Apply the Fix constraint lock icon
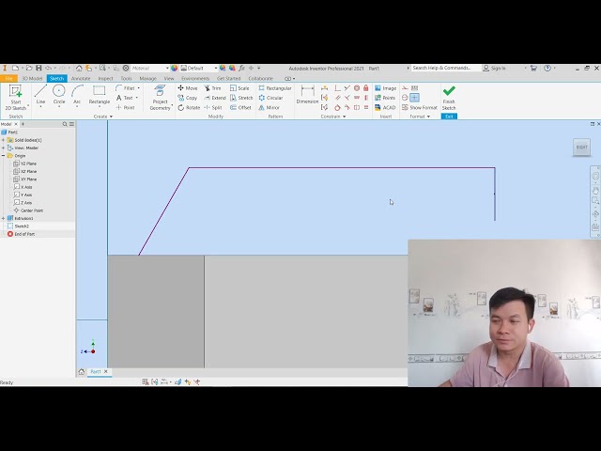 366,88
